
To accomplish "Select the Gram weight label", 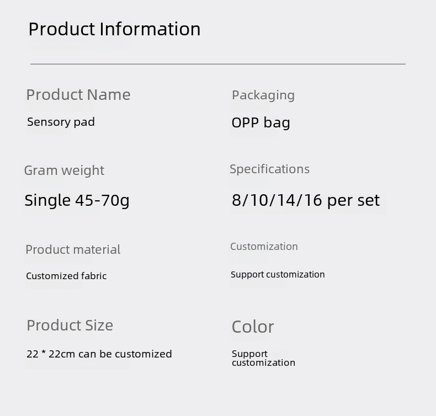I will 64,170.
